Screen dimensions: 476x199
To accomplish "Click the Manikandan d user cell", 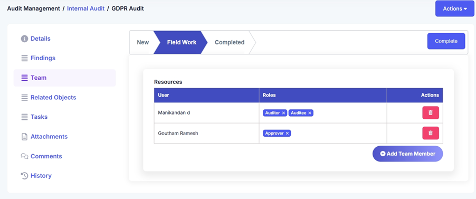I will [x=206, y=113].
